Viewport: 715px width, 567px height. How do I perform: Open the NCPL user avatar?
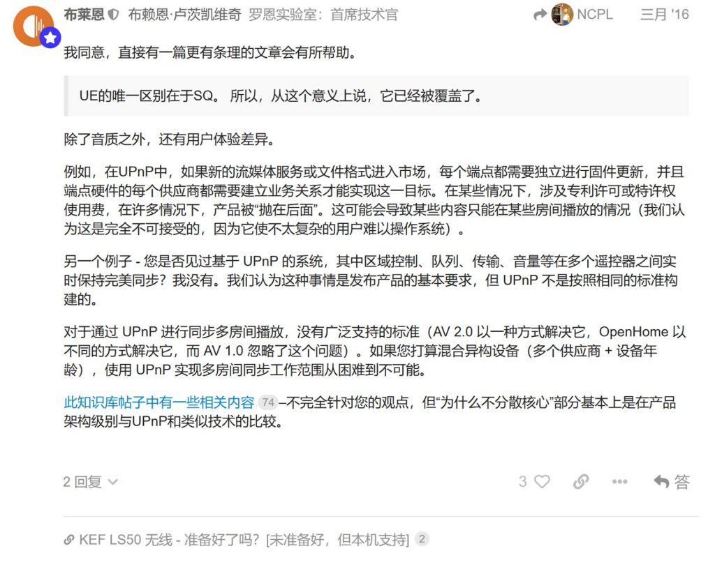coord(562,15)
